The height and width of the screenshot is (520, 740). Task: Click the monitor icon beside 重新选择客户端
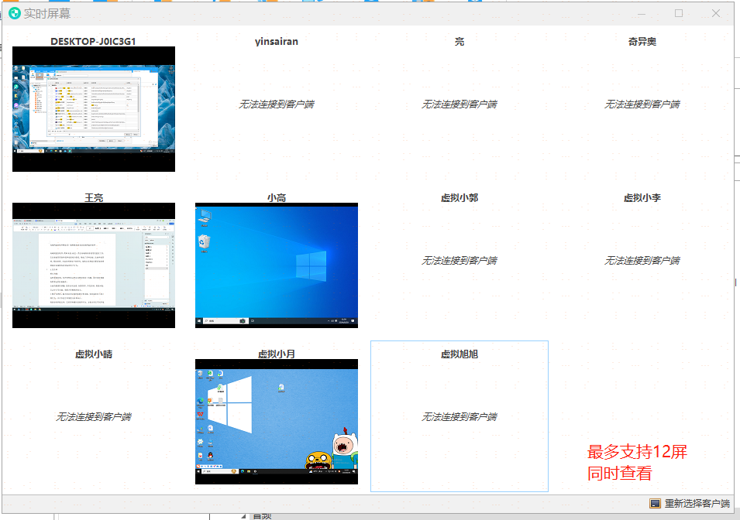[x=655, y=504]
